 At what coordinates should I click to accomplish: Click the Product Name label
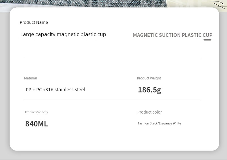(34, 22)
